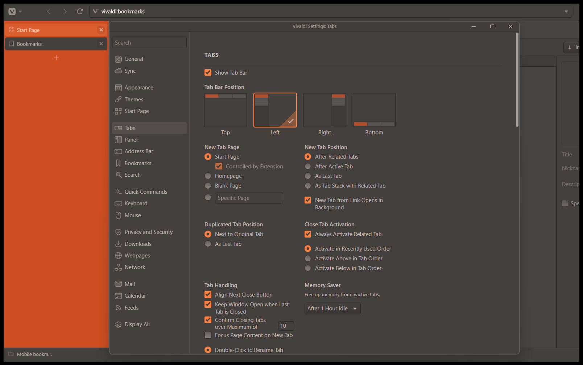
Task: Click the Specific Page URL field
Action: (249, 198)
